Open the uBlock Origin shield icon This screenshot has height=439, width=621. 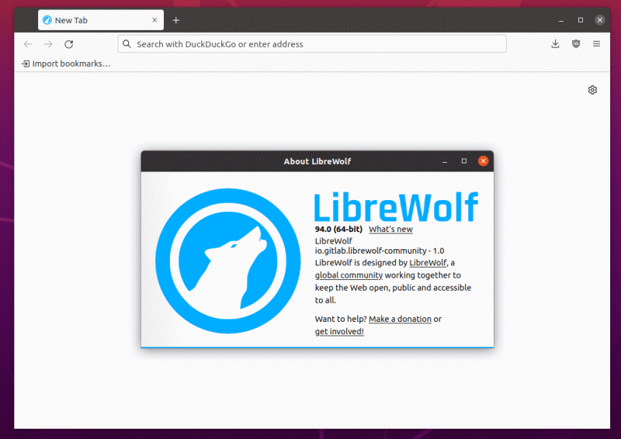pos(576,43)
